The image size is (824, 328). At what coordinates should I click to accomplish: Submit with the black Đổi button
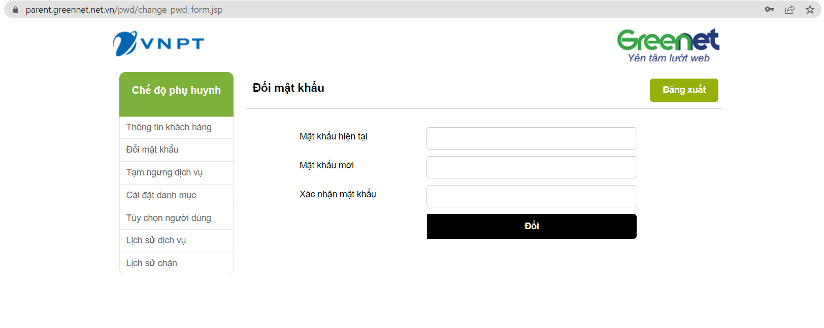click(x=532, y=226)
